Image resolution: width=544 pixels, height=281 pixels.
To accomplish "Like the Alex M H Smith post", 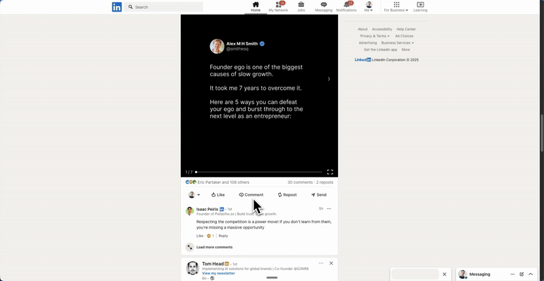I will tap(218, 195).
